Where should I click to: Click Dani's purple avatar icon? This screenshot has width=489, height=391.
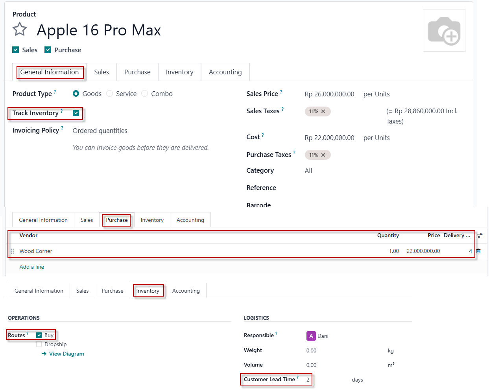coord(311,336)
